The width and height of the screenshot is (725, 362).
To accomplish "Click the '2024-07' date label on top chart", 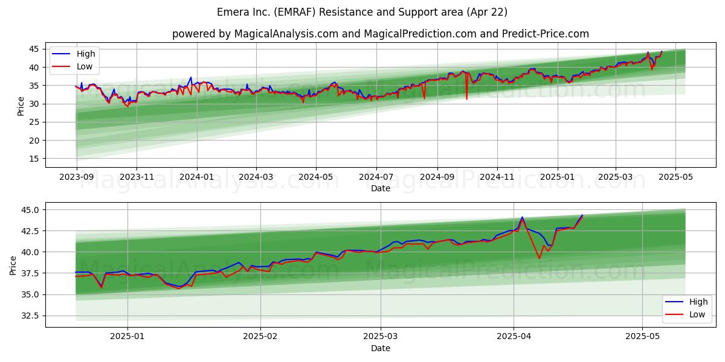I will tap(377, 178).
